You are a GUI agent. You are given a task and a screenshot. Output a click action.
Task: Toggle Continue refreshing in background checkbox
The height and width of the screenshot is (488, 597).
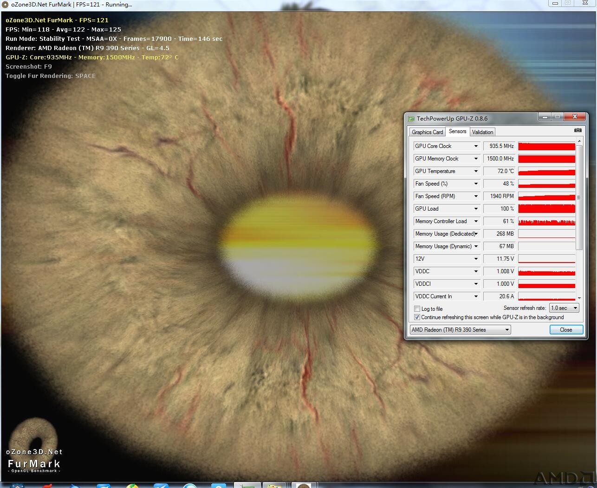(417, 317)
